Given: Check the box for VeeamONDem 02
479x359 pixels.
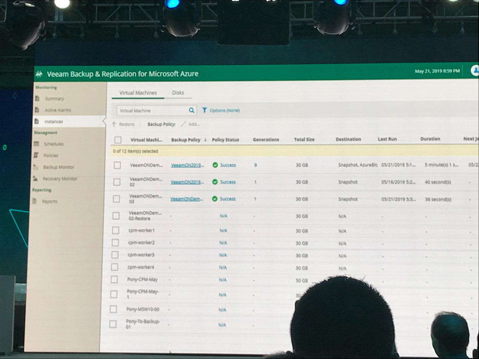Looking at the screenshot, I should [117, 182].
